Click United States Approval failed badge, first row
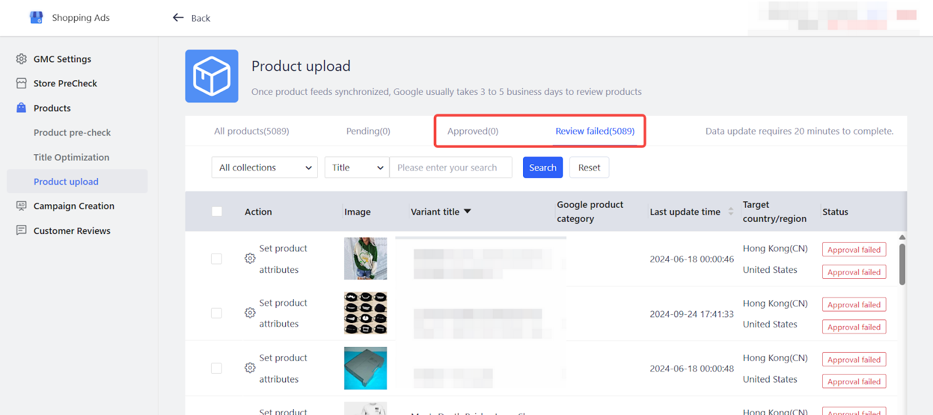The height and width of the screenshot is (415, 933). coord(854,272)
